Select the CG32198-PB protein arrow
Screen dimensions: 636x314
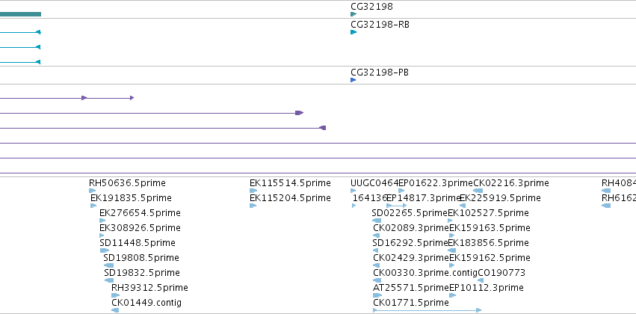353,80
